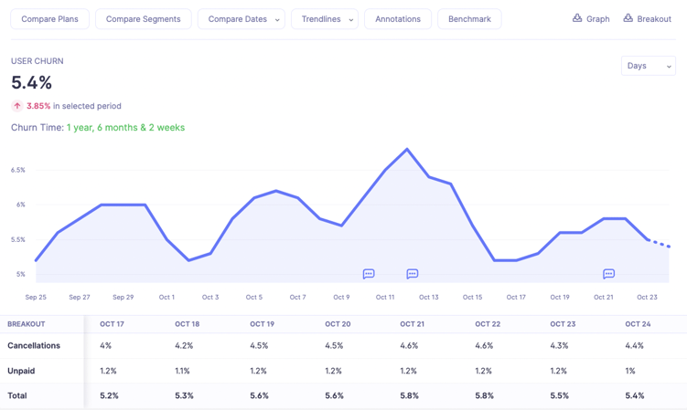Select the OCT 17 column header

pyautogui.click(x=112, y=324)
